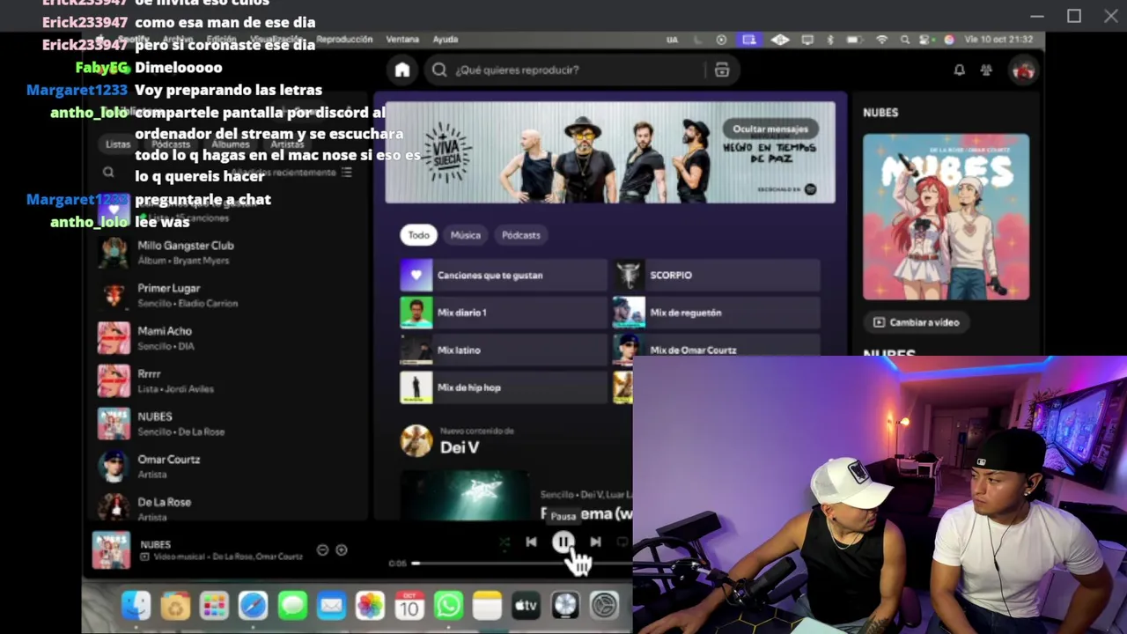Open Calendar showing 10 in the Dock
This screenshot has width=1127, height=634.
click(409, 605)
